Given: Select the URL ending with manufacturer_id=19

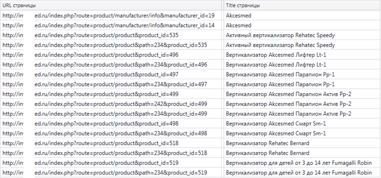Looking at the screenshot, I should click(124, 16).
